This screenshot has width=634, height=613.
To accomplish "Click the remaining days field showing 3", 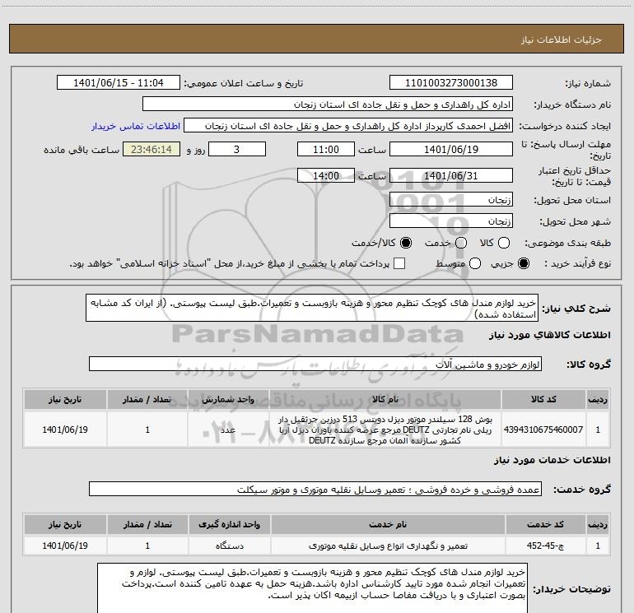I will [x=236, y=149].
